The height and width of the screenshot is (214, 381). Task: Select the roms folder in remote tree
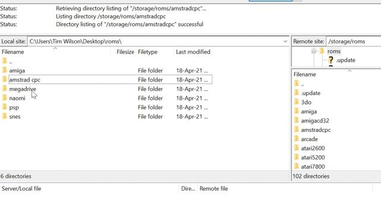tap(334, 52)
